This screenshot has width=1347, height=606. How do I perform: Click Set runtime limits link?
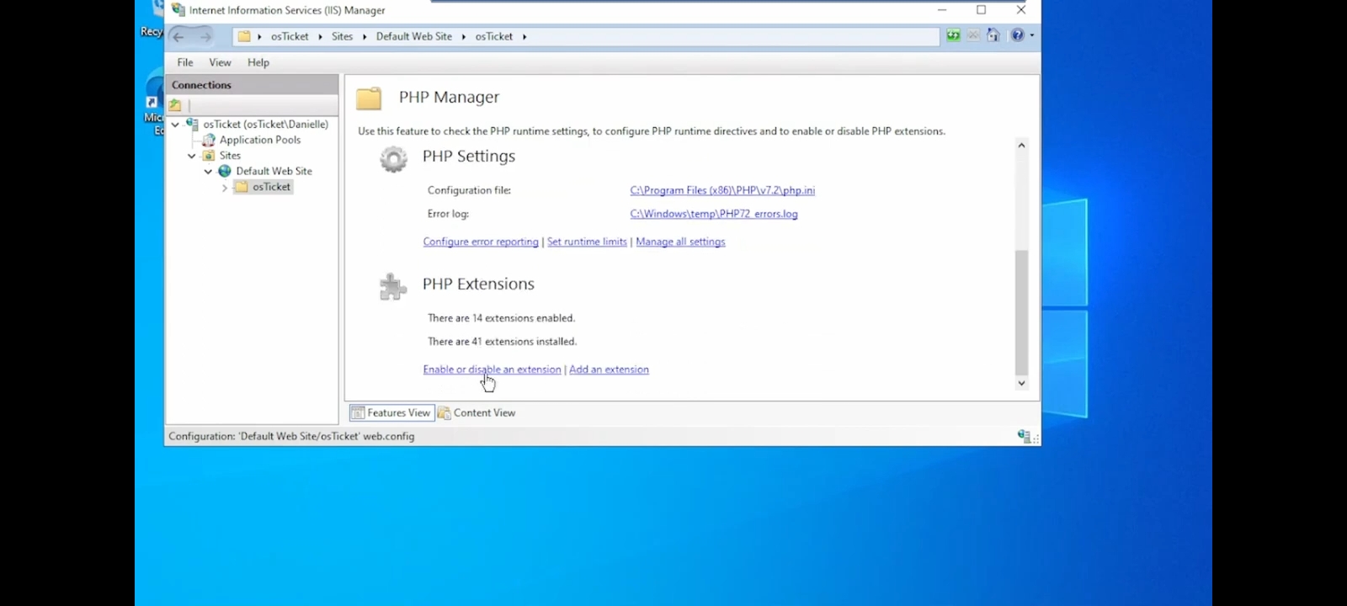[x=587, y=242]
